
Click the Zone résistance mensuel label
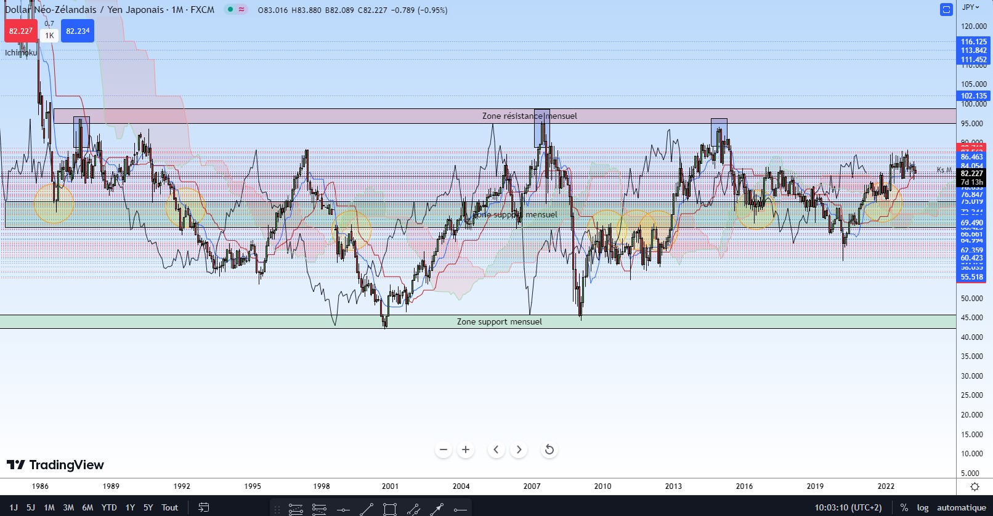coord(530,116)
